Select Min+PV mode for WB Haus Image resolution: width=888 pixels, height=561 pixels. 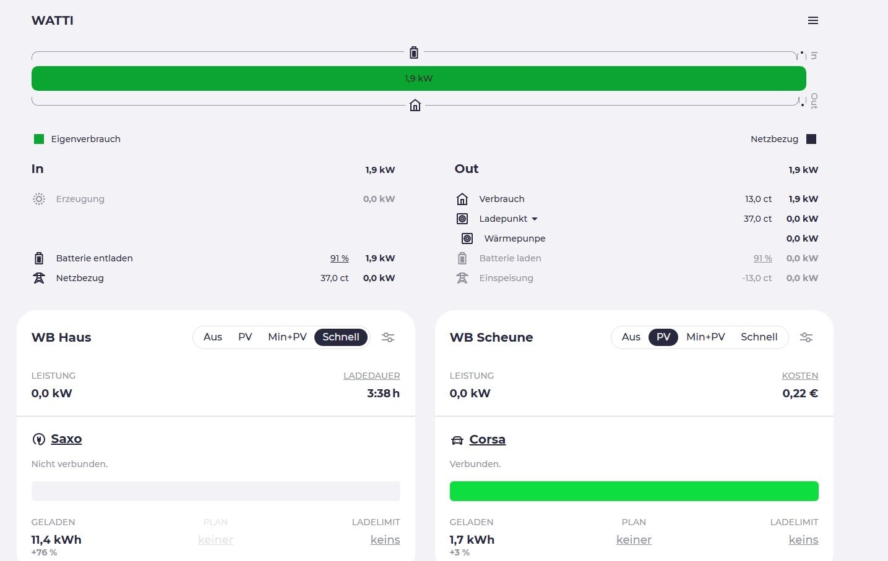[x=287, y=337]
